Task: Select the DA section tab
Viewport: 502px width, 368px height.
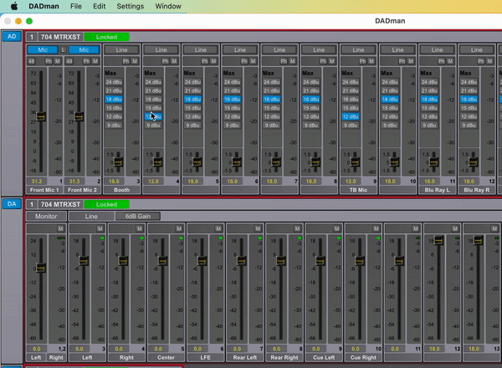Action: click(x=12, y=204)
